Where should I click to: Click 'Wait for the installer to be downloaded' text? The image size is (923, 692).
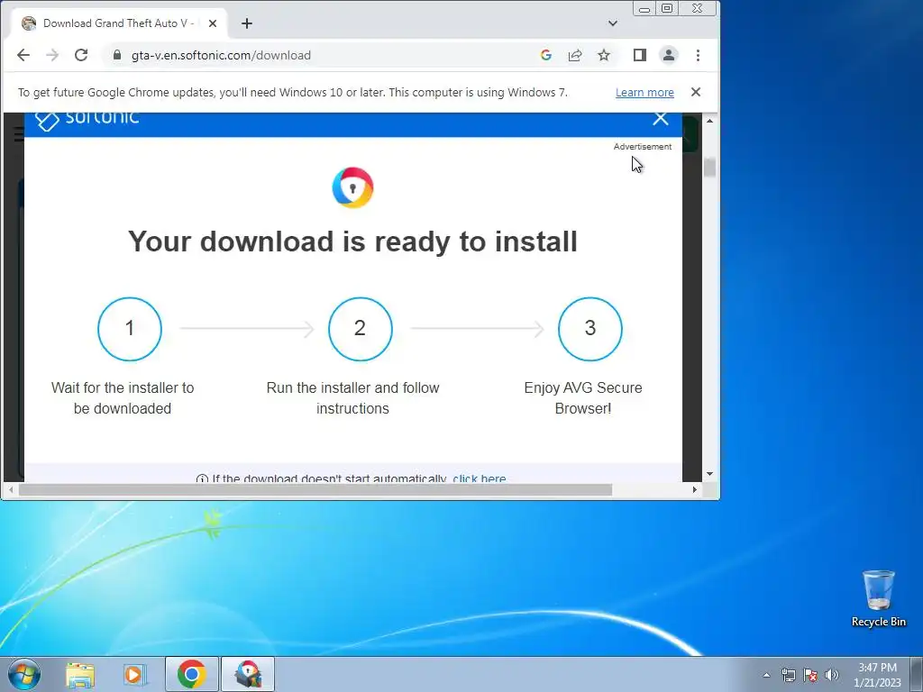click(x=123, y=397)
